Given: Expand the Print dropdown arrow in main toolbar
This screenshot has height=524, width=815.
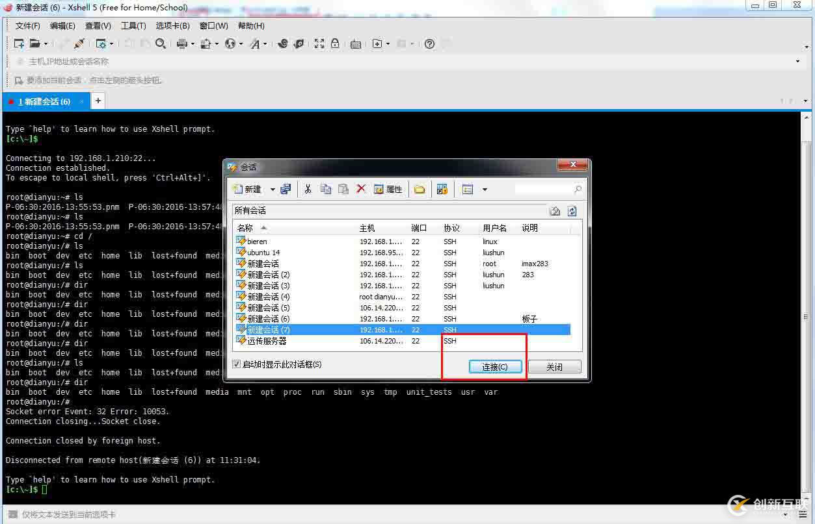Looking at the screenshot, I should 193,44.
